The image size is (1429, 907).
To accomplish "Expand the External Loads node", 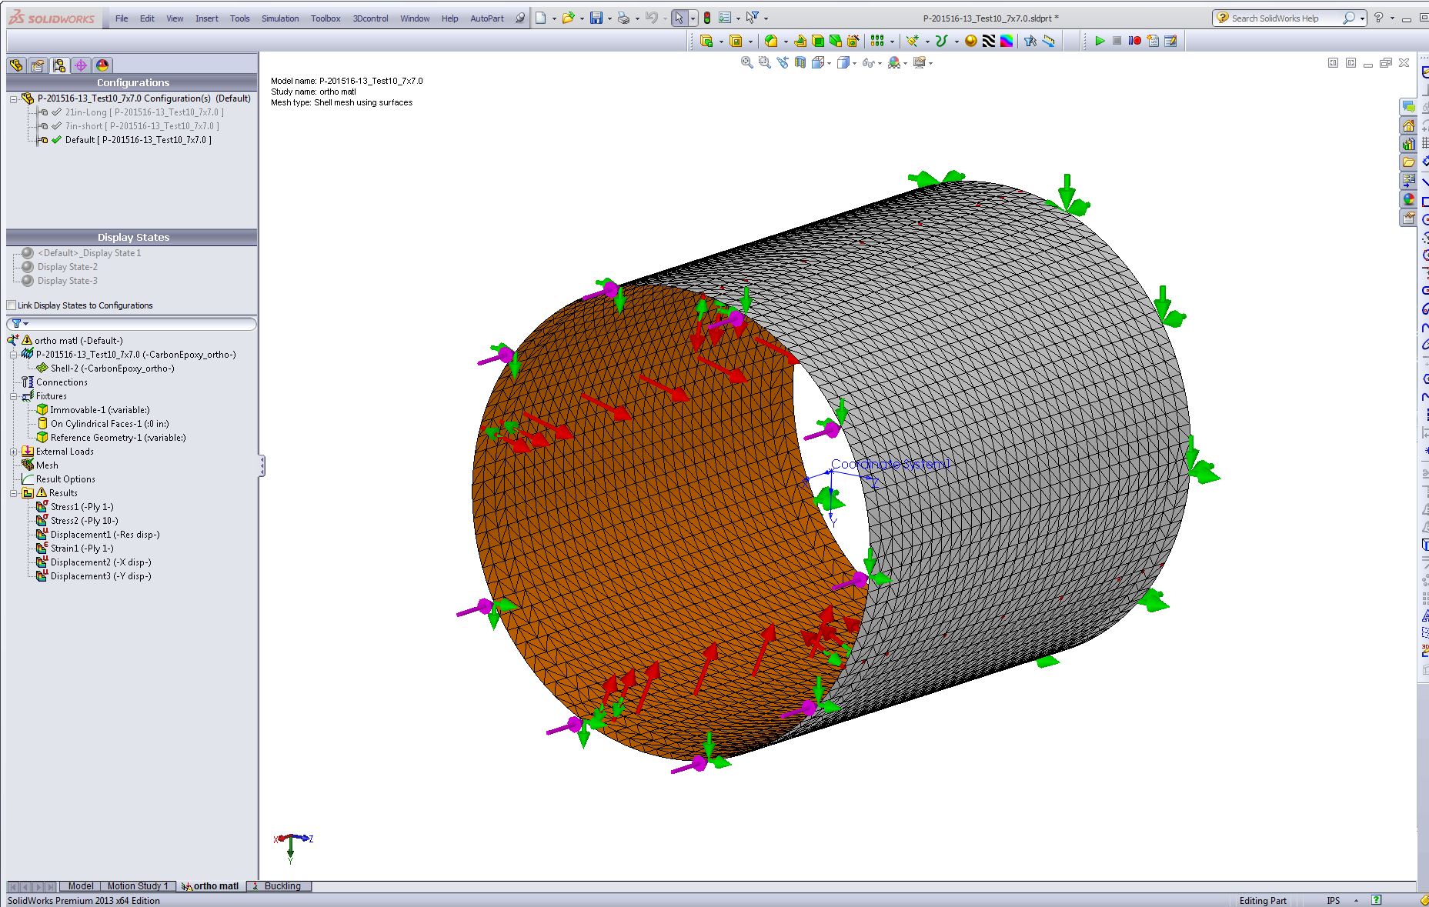I will click(x=13, y=452).
